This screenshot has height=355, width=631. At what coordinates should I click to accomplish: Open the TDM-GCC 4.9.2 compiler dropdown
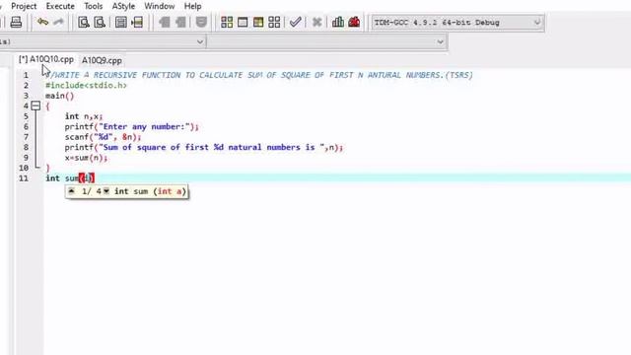[x=536, y=23]
